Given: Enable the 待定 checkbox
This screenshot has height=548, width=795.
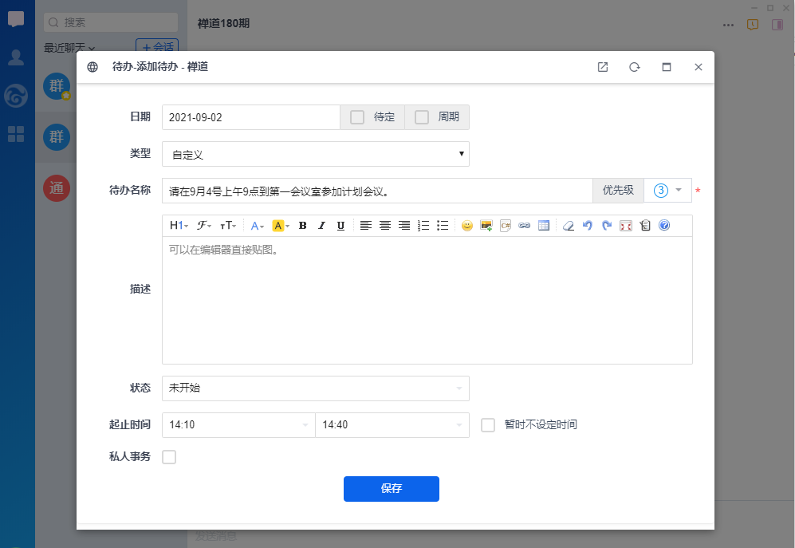Looking at the screenshot, I should [357, 117].
